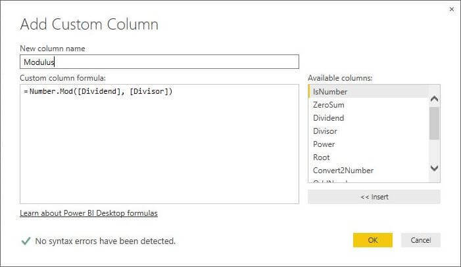Click the scroll up arrow in columns list
The width and height of the screenshot is (461, 267).
434,98
